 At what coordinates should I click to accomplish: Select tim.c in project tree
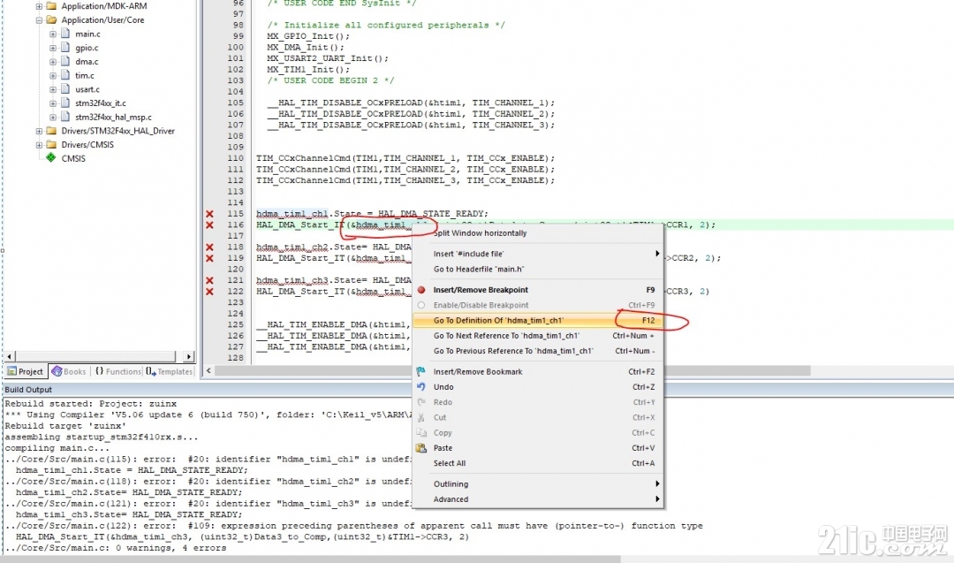pos(85,75)
